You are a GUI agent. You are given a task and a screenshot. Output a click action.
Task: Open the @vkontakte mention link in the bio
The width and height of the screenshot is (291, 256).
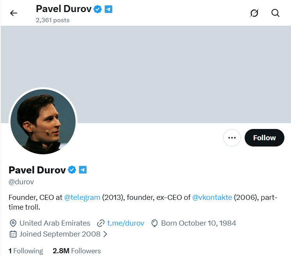pyautogui.click(x=212, y=198)
